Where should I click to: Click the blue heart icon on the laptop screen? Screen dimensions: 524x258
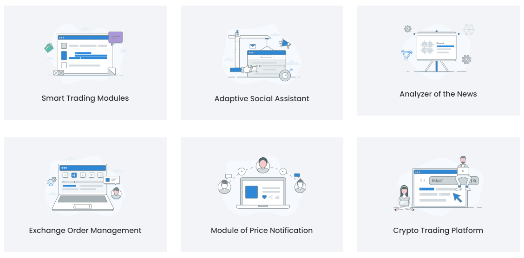click(264, 197)
